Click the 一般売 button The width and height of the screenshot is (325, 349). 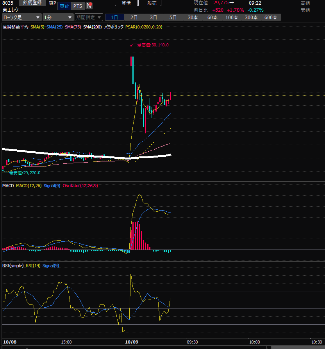point(149,3)
